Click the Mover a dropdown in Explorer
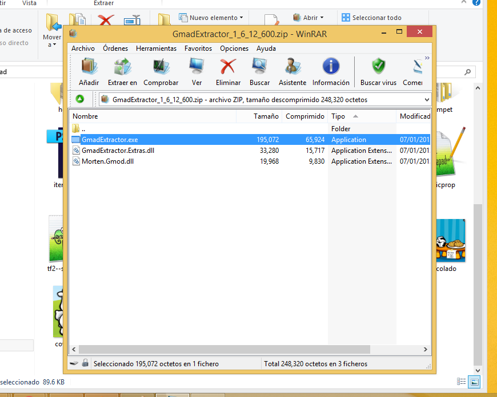The height and width of the screenshot is (397, 497). (52, 31)
